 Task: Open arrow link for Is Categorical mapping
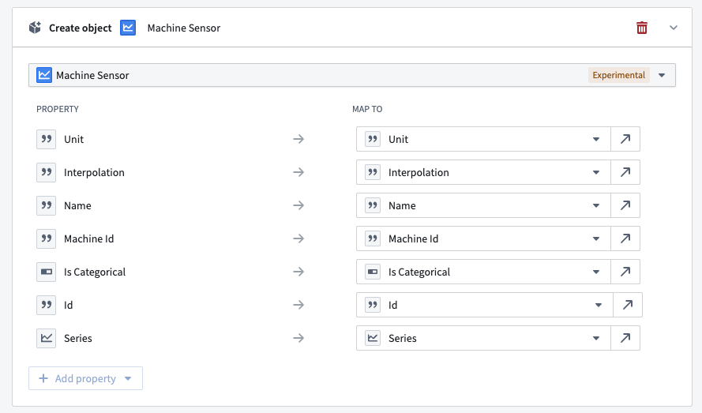625,272
